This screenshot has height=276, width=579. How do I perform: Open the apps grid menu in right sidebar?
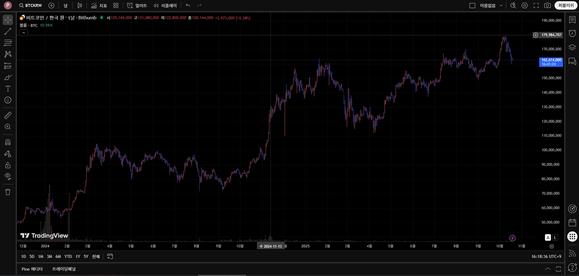(x=572, y=237)
